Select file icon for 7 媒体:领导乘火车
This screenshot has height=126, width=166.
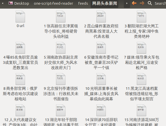point(142,48)
